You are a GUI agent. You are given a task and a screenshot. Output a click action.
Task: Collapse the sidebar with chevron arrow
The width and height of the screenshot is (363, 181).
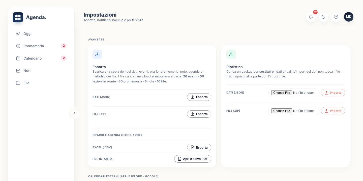[74, 113]
